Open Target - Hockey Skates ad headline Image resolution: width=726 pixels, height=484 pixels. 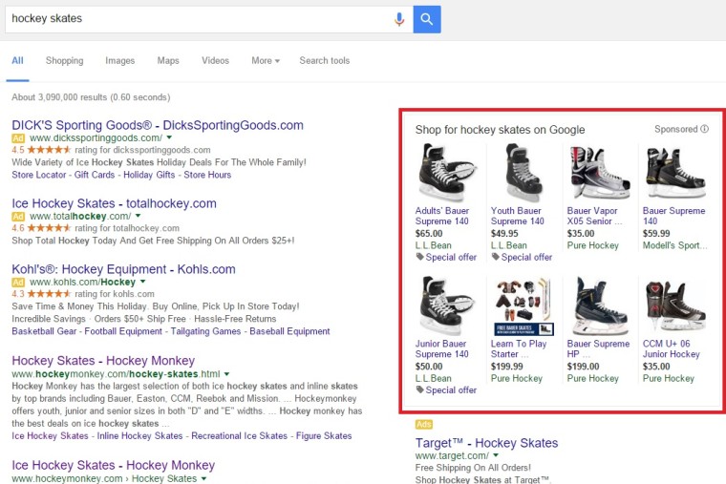(486, 443)
